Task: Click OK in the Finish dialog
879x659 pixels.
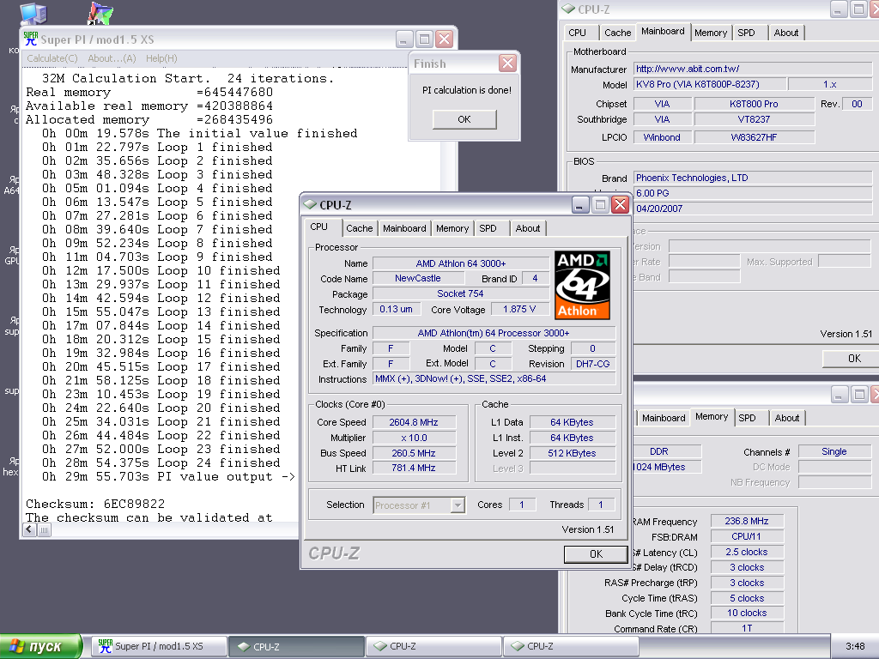Action: pyautogui.click(x=464, y=119)
